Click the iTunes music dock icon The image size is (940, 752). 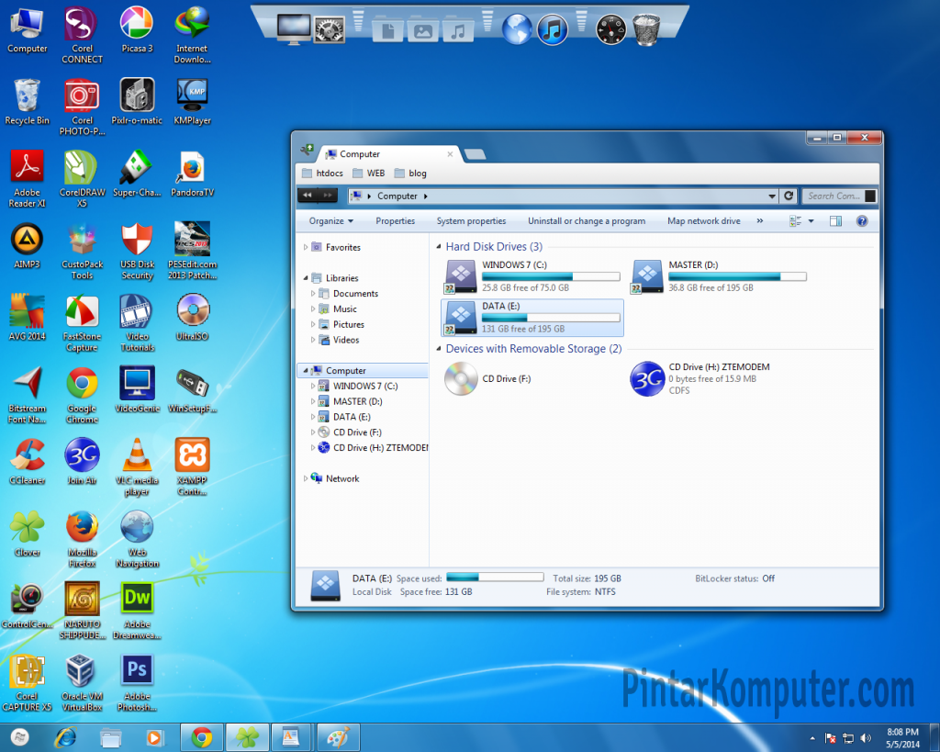pyautogui.click(x=552, y=29)
